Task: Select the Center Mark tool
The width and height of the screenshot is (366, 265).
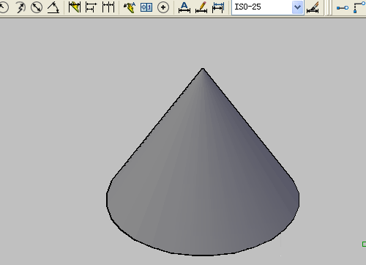Action: 163,7
